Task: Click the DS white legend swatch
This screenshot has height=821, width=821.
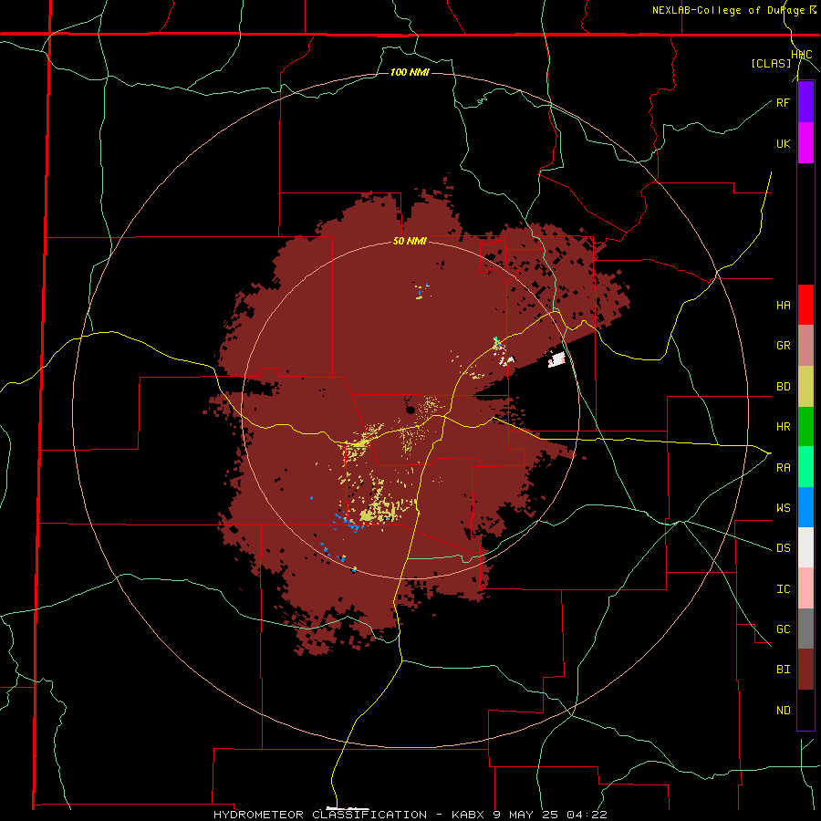Action: [805, 547]
